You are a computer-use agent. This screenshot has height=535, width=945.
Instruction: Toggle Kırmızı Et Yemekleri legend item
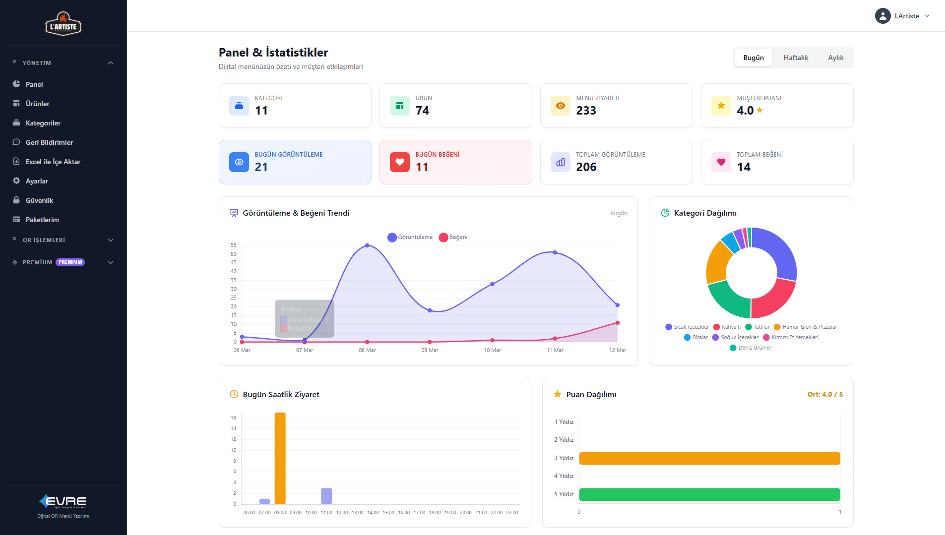click(x=791, y=337)
